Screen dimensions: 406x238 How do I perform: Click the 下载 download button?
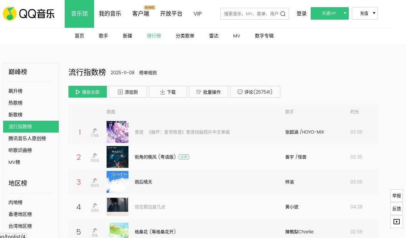pos(168,92)
